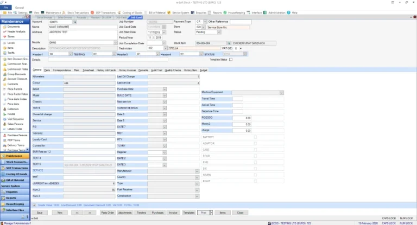Click the Stock Item lookup search icon
Viewport: 417px width, 225px height.
pyautogui.click(x=229, y=43)
